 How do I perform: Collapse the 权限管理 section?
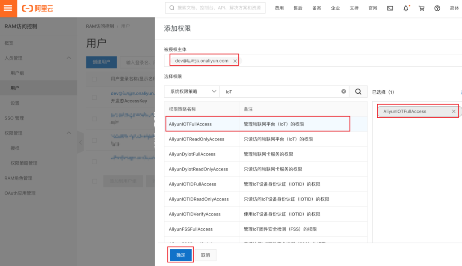69,133
